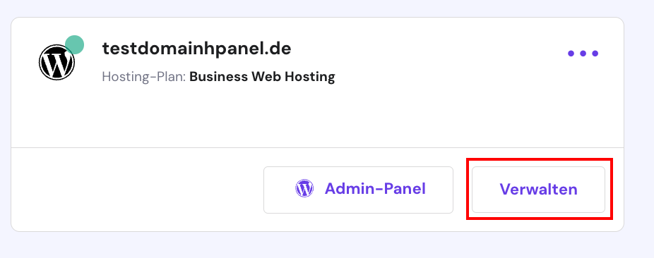Click the letter W inside the black logo

[57, 63]
